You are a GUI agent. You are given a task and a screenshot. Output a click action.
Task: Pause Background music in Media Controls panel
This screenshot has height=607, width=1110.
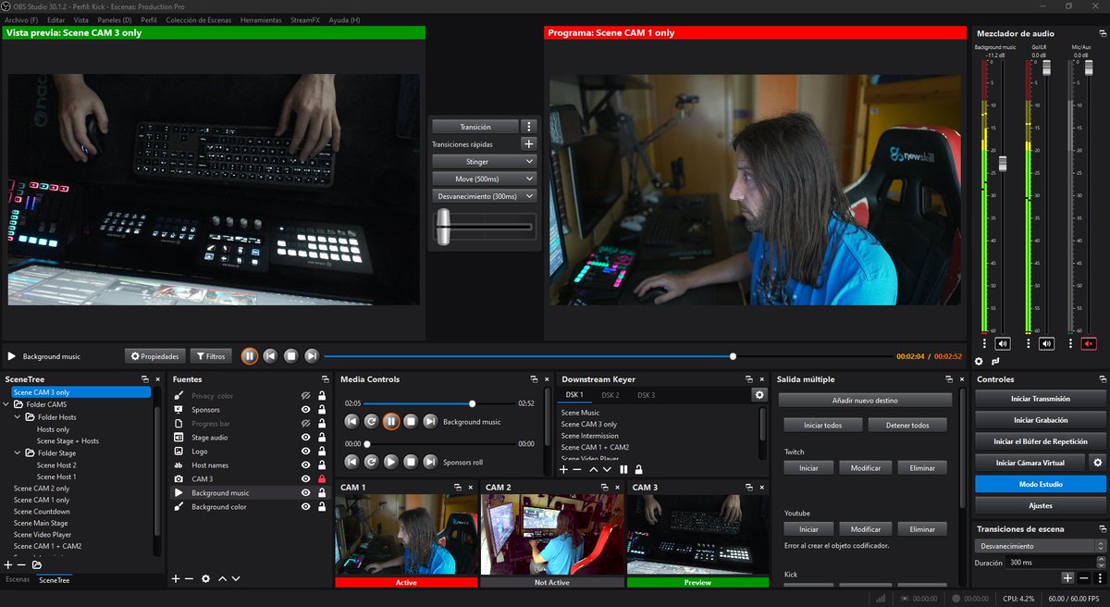click(390, 421)
